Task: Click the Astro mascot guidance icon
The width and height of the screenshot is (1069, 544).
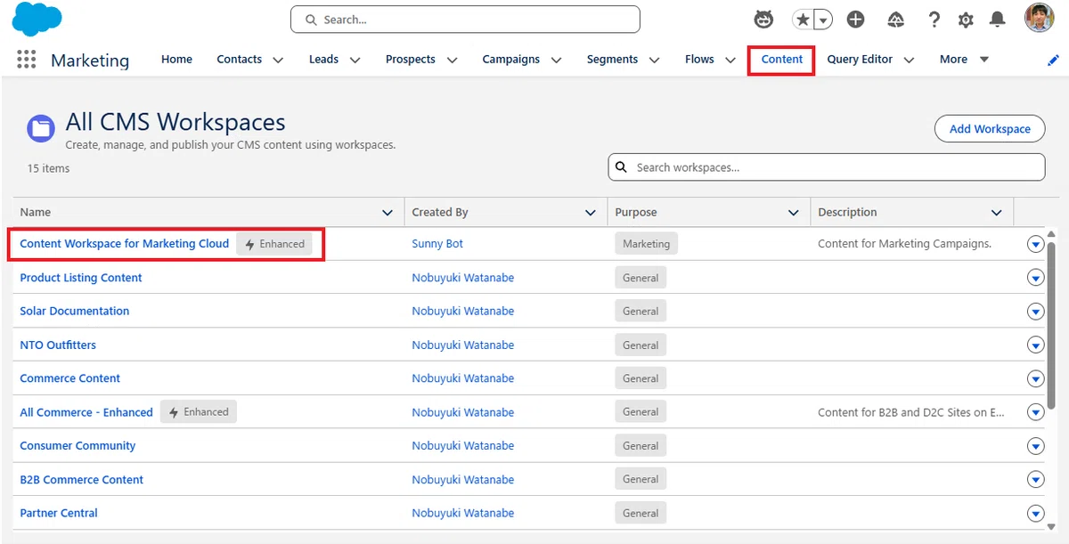Action: coord(763,19)
